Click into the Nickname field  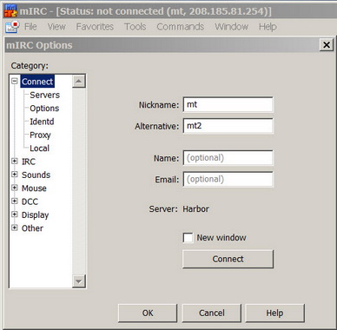click(228, 104)
